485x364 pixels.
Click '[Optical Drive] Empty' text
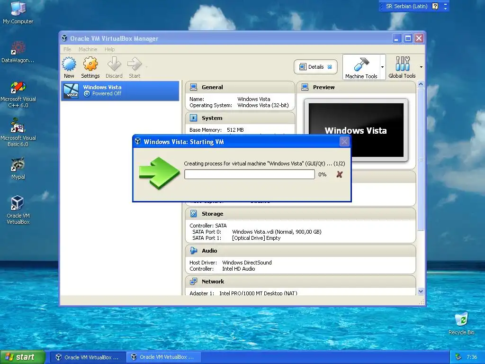click(x=256, y=238)
